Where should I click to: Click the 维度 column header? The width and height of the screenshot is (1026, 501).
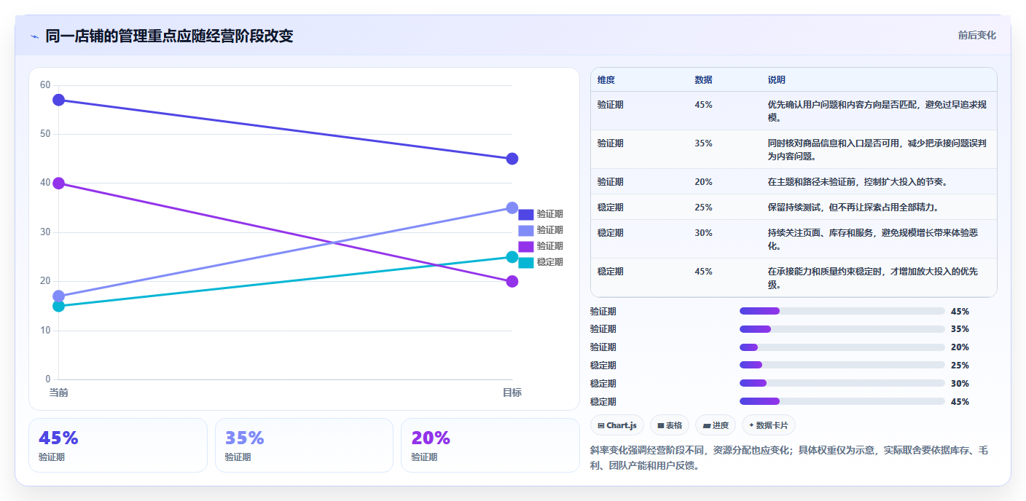tap(606, 80)
